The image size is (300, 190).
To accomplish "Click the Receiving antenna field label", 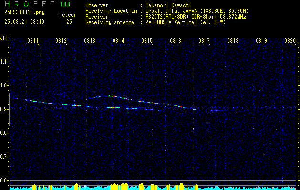I will (110, 22).
